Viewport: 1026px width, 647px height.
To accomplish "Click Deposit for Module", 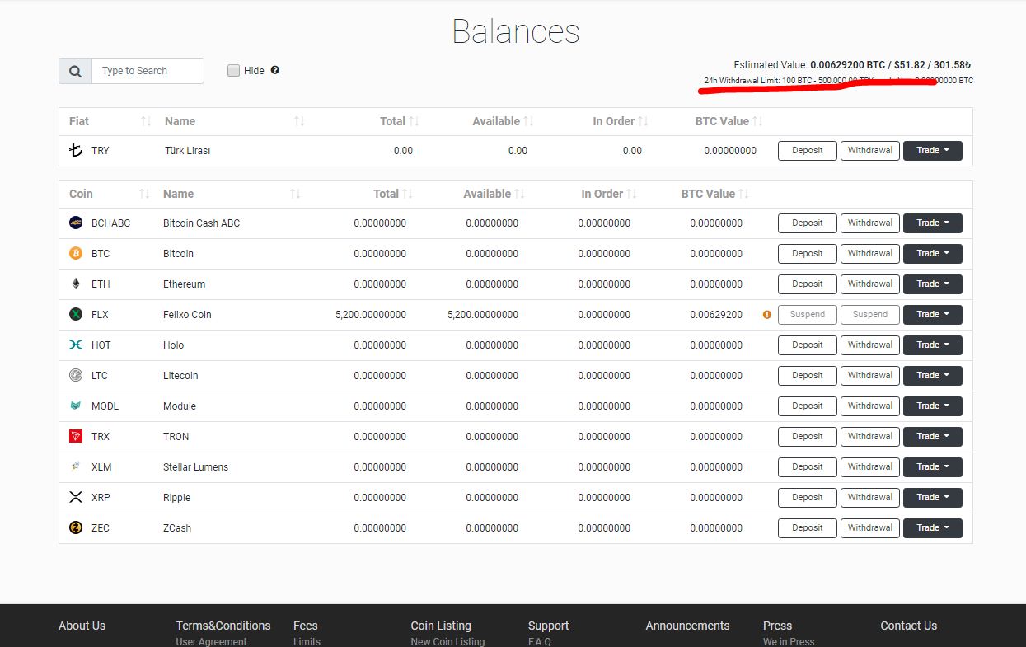I will click(808, 406).
